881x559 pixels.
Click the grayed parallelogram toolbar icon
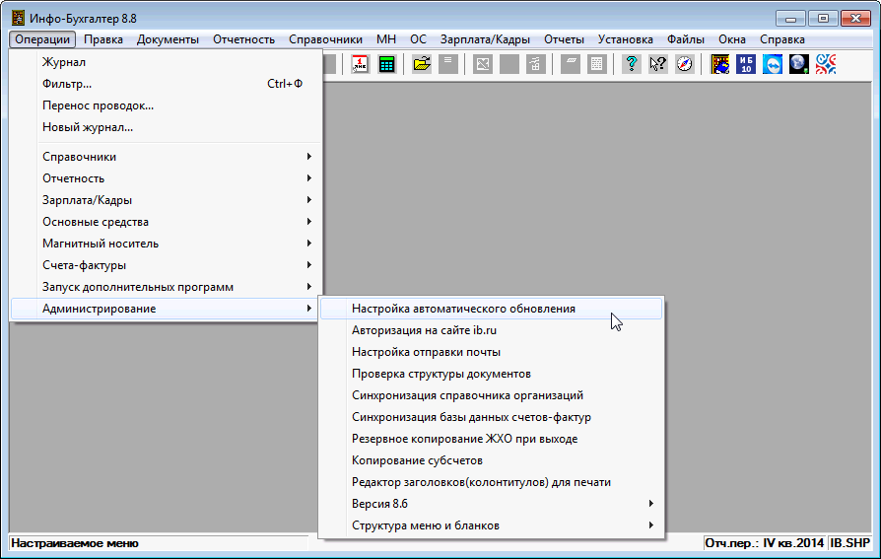tap(571, 64)
